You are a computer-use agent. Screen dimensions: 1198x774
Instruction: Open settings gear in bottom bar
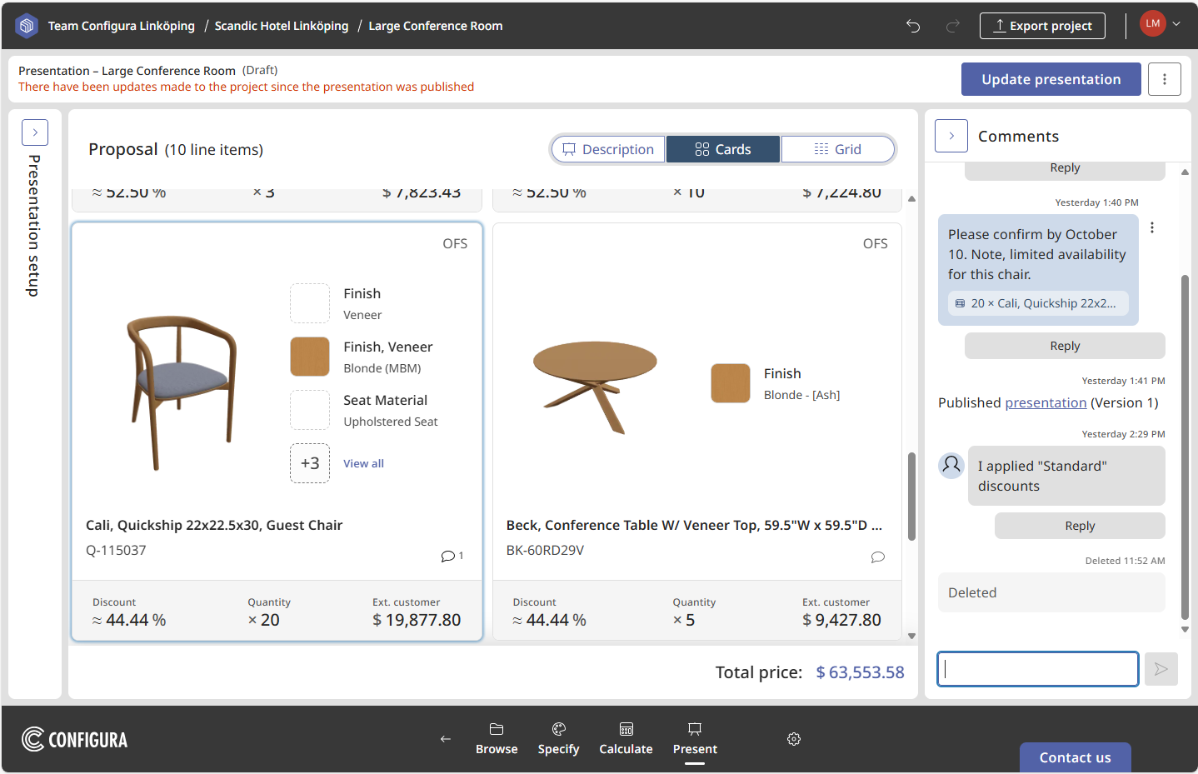click(794, 739)
